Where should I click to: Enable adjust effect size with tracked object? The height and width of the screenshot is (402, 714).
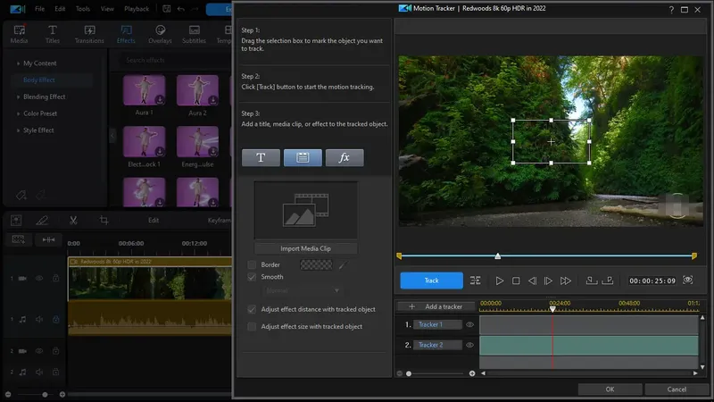tap(253, 327)
